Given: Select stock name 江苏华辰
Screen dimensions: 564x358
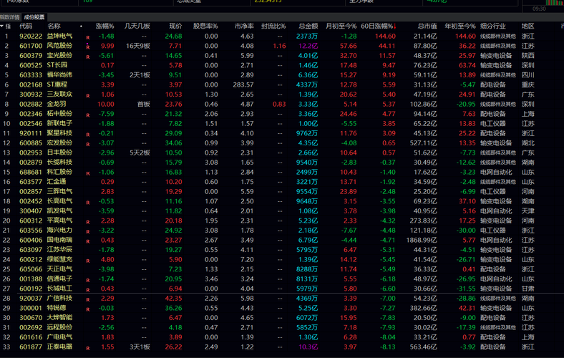Looking at the screenshot, I should point(59,250).
